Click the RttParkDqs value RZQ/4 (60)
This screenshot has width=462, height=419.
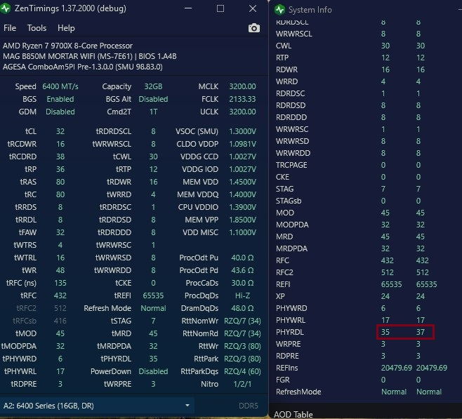(x=242, y=371)
